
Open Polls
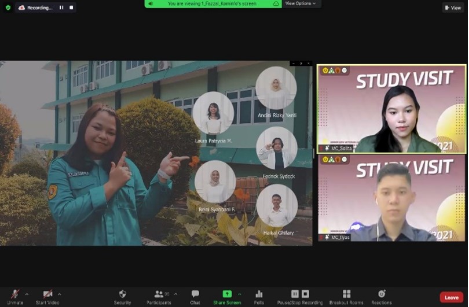pos(259,297)
